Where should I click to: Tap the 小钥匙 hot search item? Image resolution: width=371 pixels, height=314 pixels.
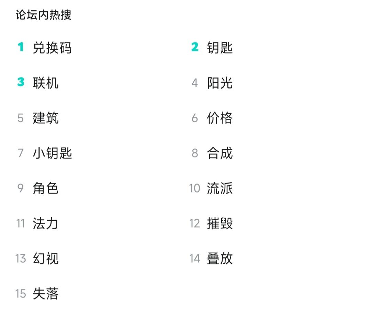click(x=52, y=153)
